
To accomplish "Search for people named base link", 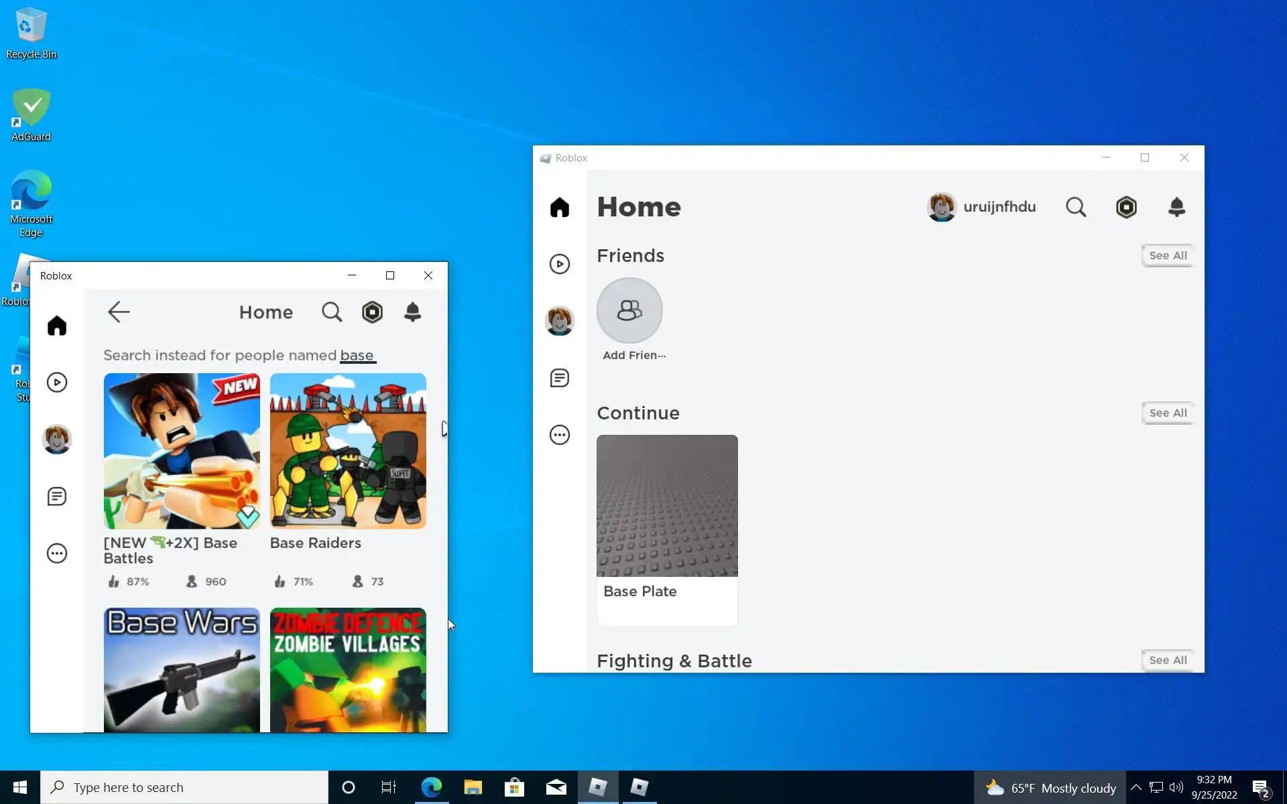I will (357, 356).
